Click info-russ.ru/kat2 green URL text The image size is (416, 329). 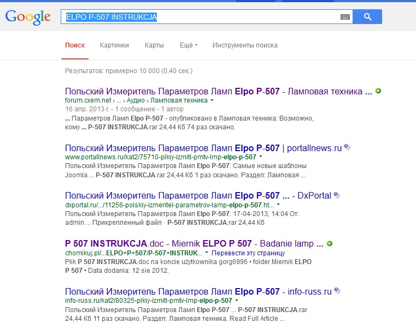tap(149, 301)
